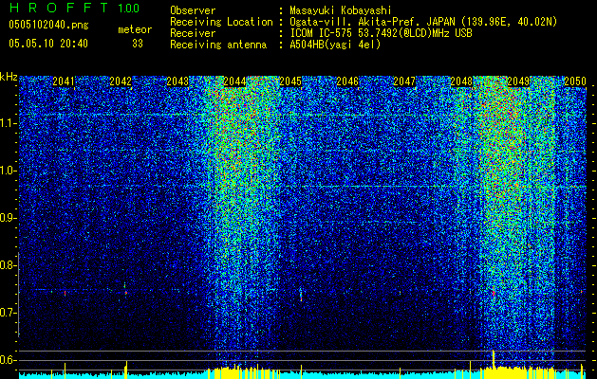Click the 2049 time marker

click(518, 81)
